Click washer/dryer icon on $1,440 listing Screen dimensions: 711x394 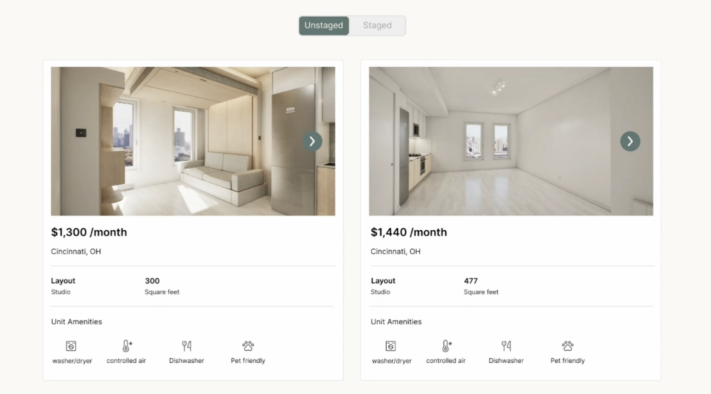(391, 346)
